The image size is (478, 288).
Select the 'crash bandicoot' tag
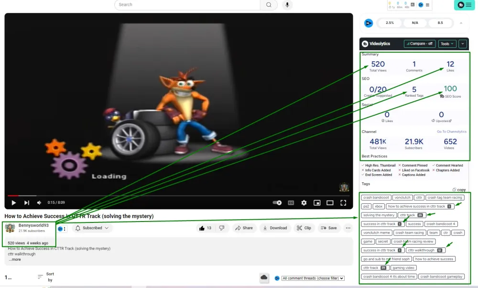pos(376,198)
